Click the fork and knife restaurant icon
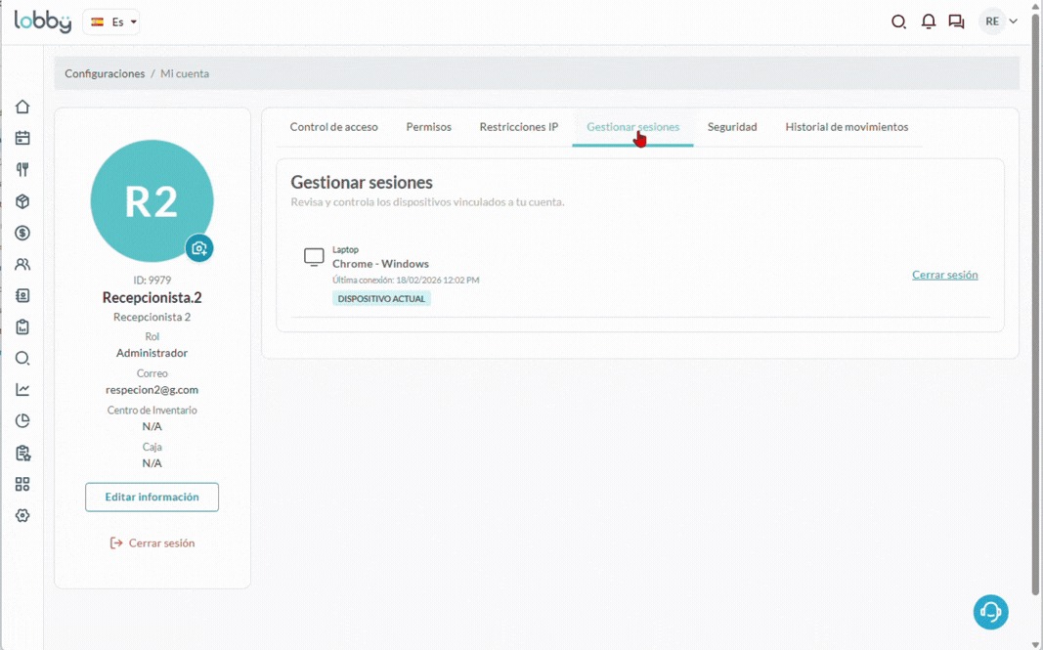The image size is (1043, 650). click(22, 170)
